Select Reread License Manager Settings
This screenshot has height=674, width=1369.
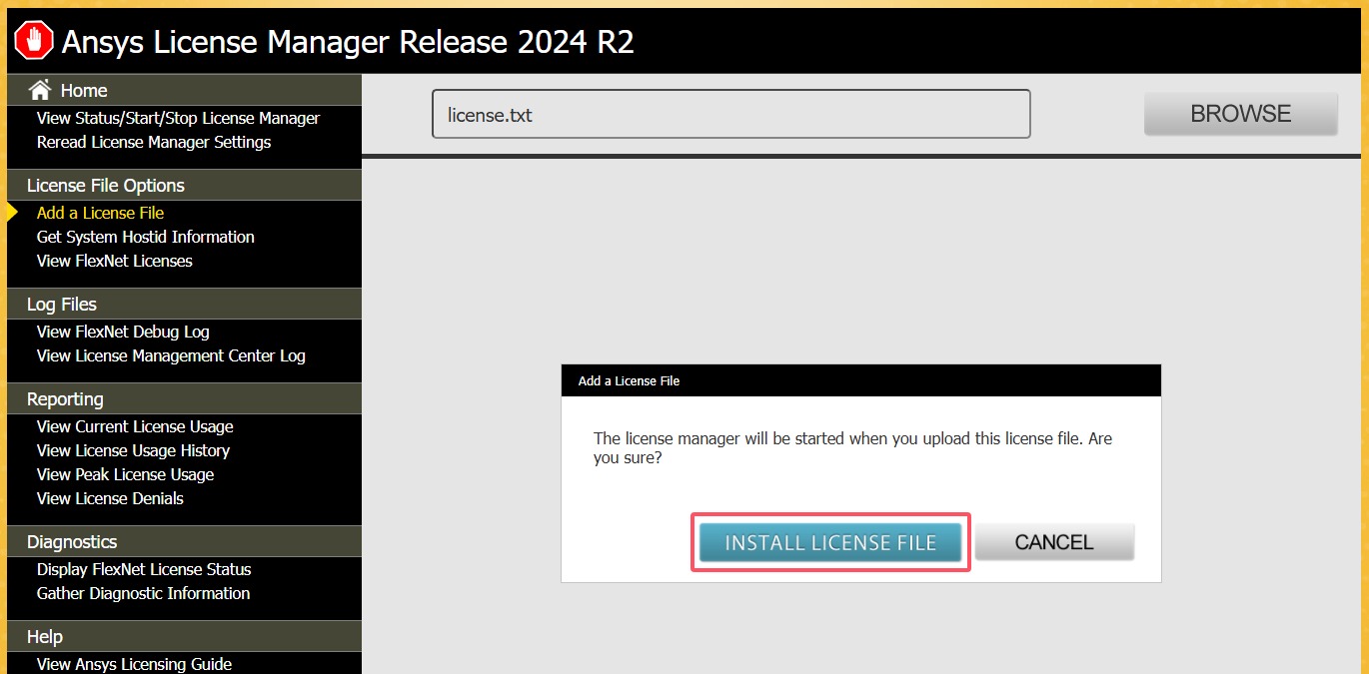154,142
